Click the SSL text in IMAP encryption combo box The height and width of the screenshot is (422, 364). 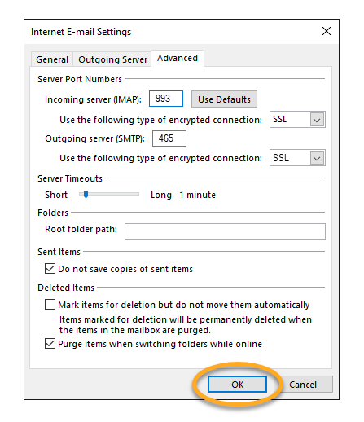tap(279, 119)
